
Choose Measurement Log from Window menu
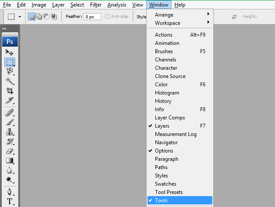point(180,134)
